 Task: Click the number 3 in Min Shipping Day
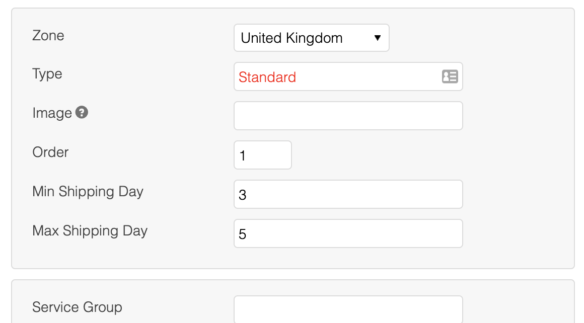[x=243, y=195]
